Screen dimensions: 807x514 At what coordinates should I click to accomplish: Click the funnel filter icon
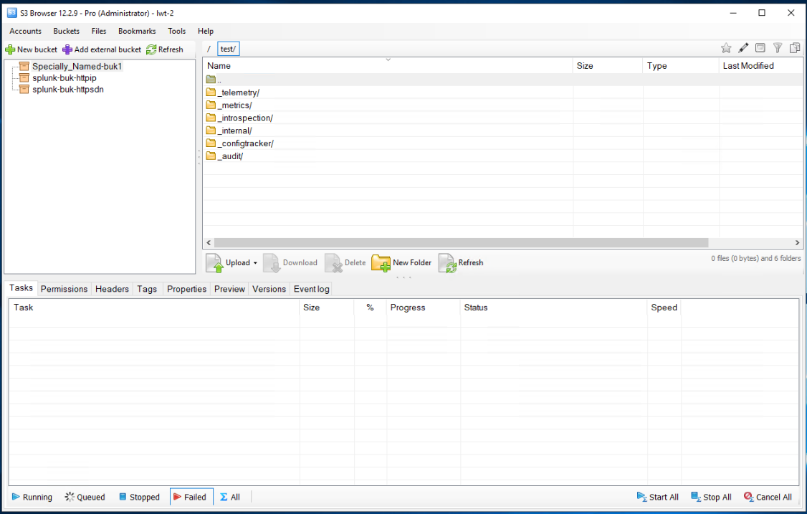[778, 48]
